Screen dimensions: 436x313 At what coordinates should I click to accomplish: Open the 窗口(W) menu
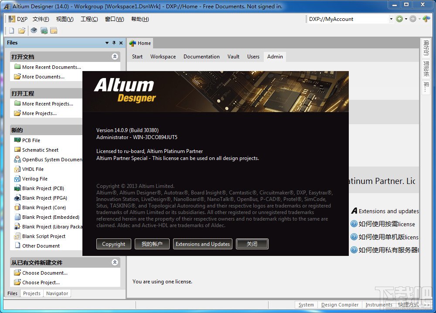[x=114, y=19]
